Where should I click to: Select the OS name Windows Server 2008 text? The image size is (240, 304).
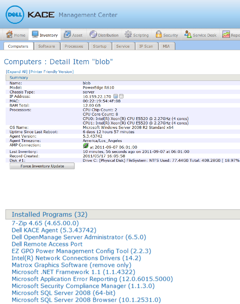click(128, 127)
